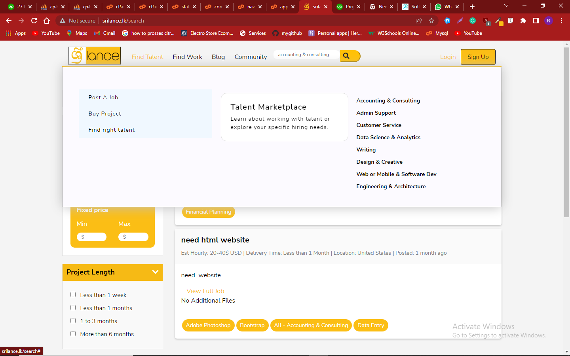This screenshot has height=356, width=570.
Task: Open a new browser tab
Action: 472,7
